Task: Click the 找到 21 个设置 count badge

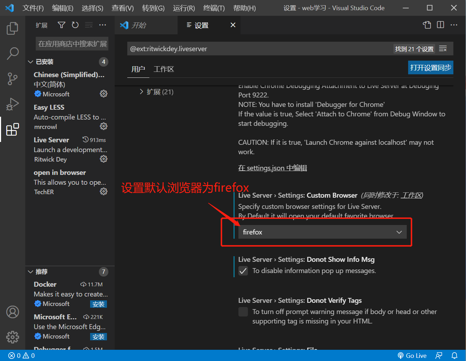Action: (414, 49)
